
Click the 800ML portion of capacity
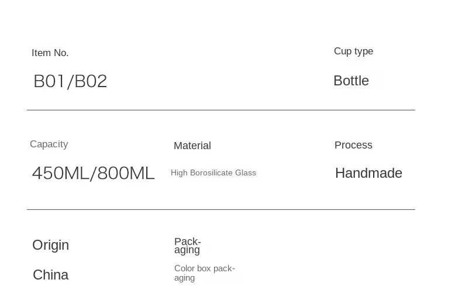tap(126, 173)
